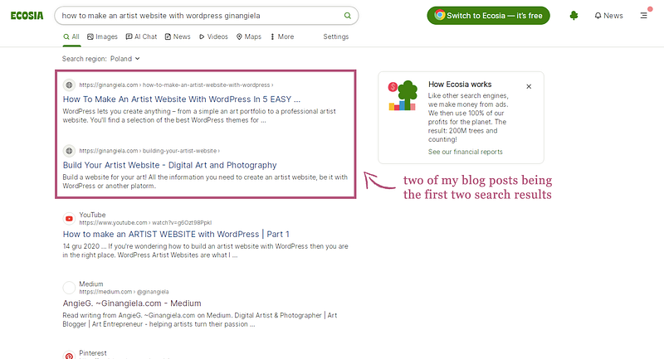
Task: Click the Pinterest result site name
Action: pos(93,353)
